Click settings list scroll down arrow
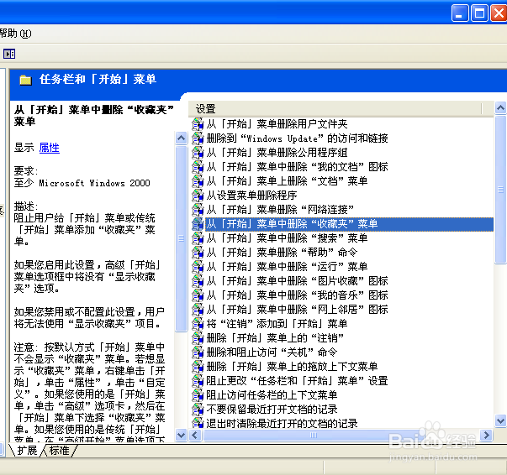The image size is (507, 475). click(x=500, y=420)
